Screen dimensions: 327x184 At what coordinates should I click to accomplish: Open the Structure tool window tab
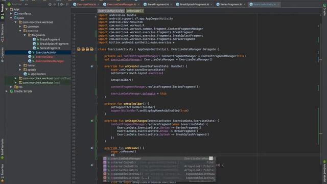click(x=2, y=33)
